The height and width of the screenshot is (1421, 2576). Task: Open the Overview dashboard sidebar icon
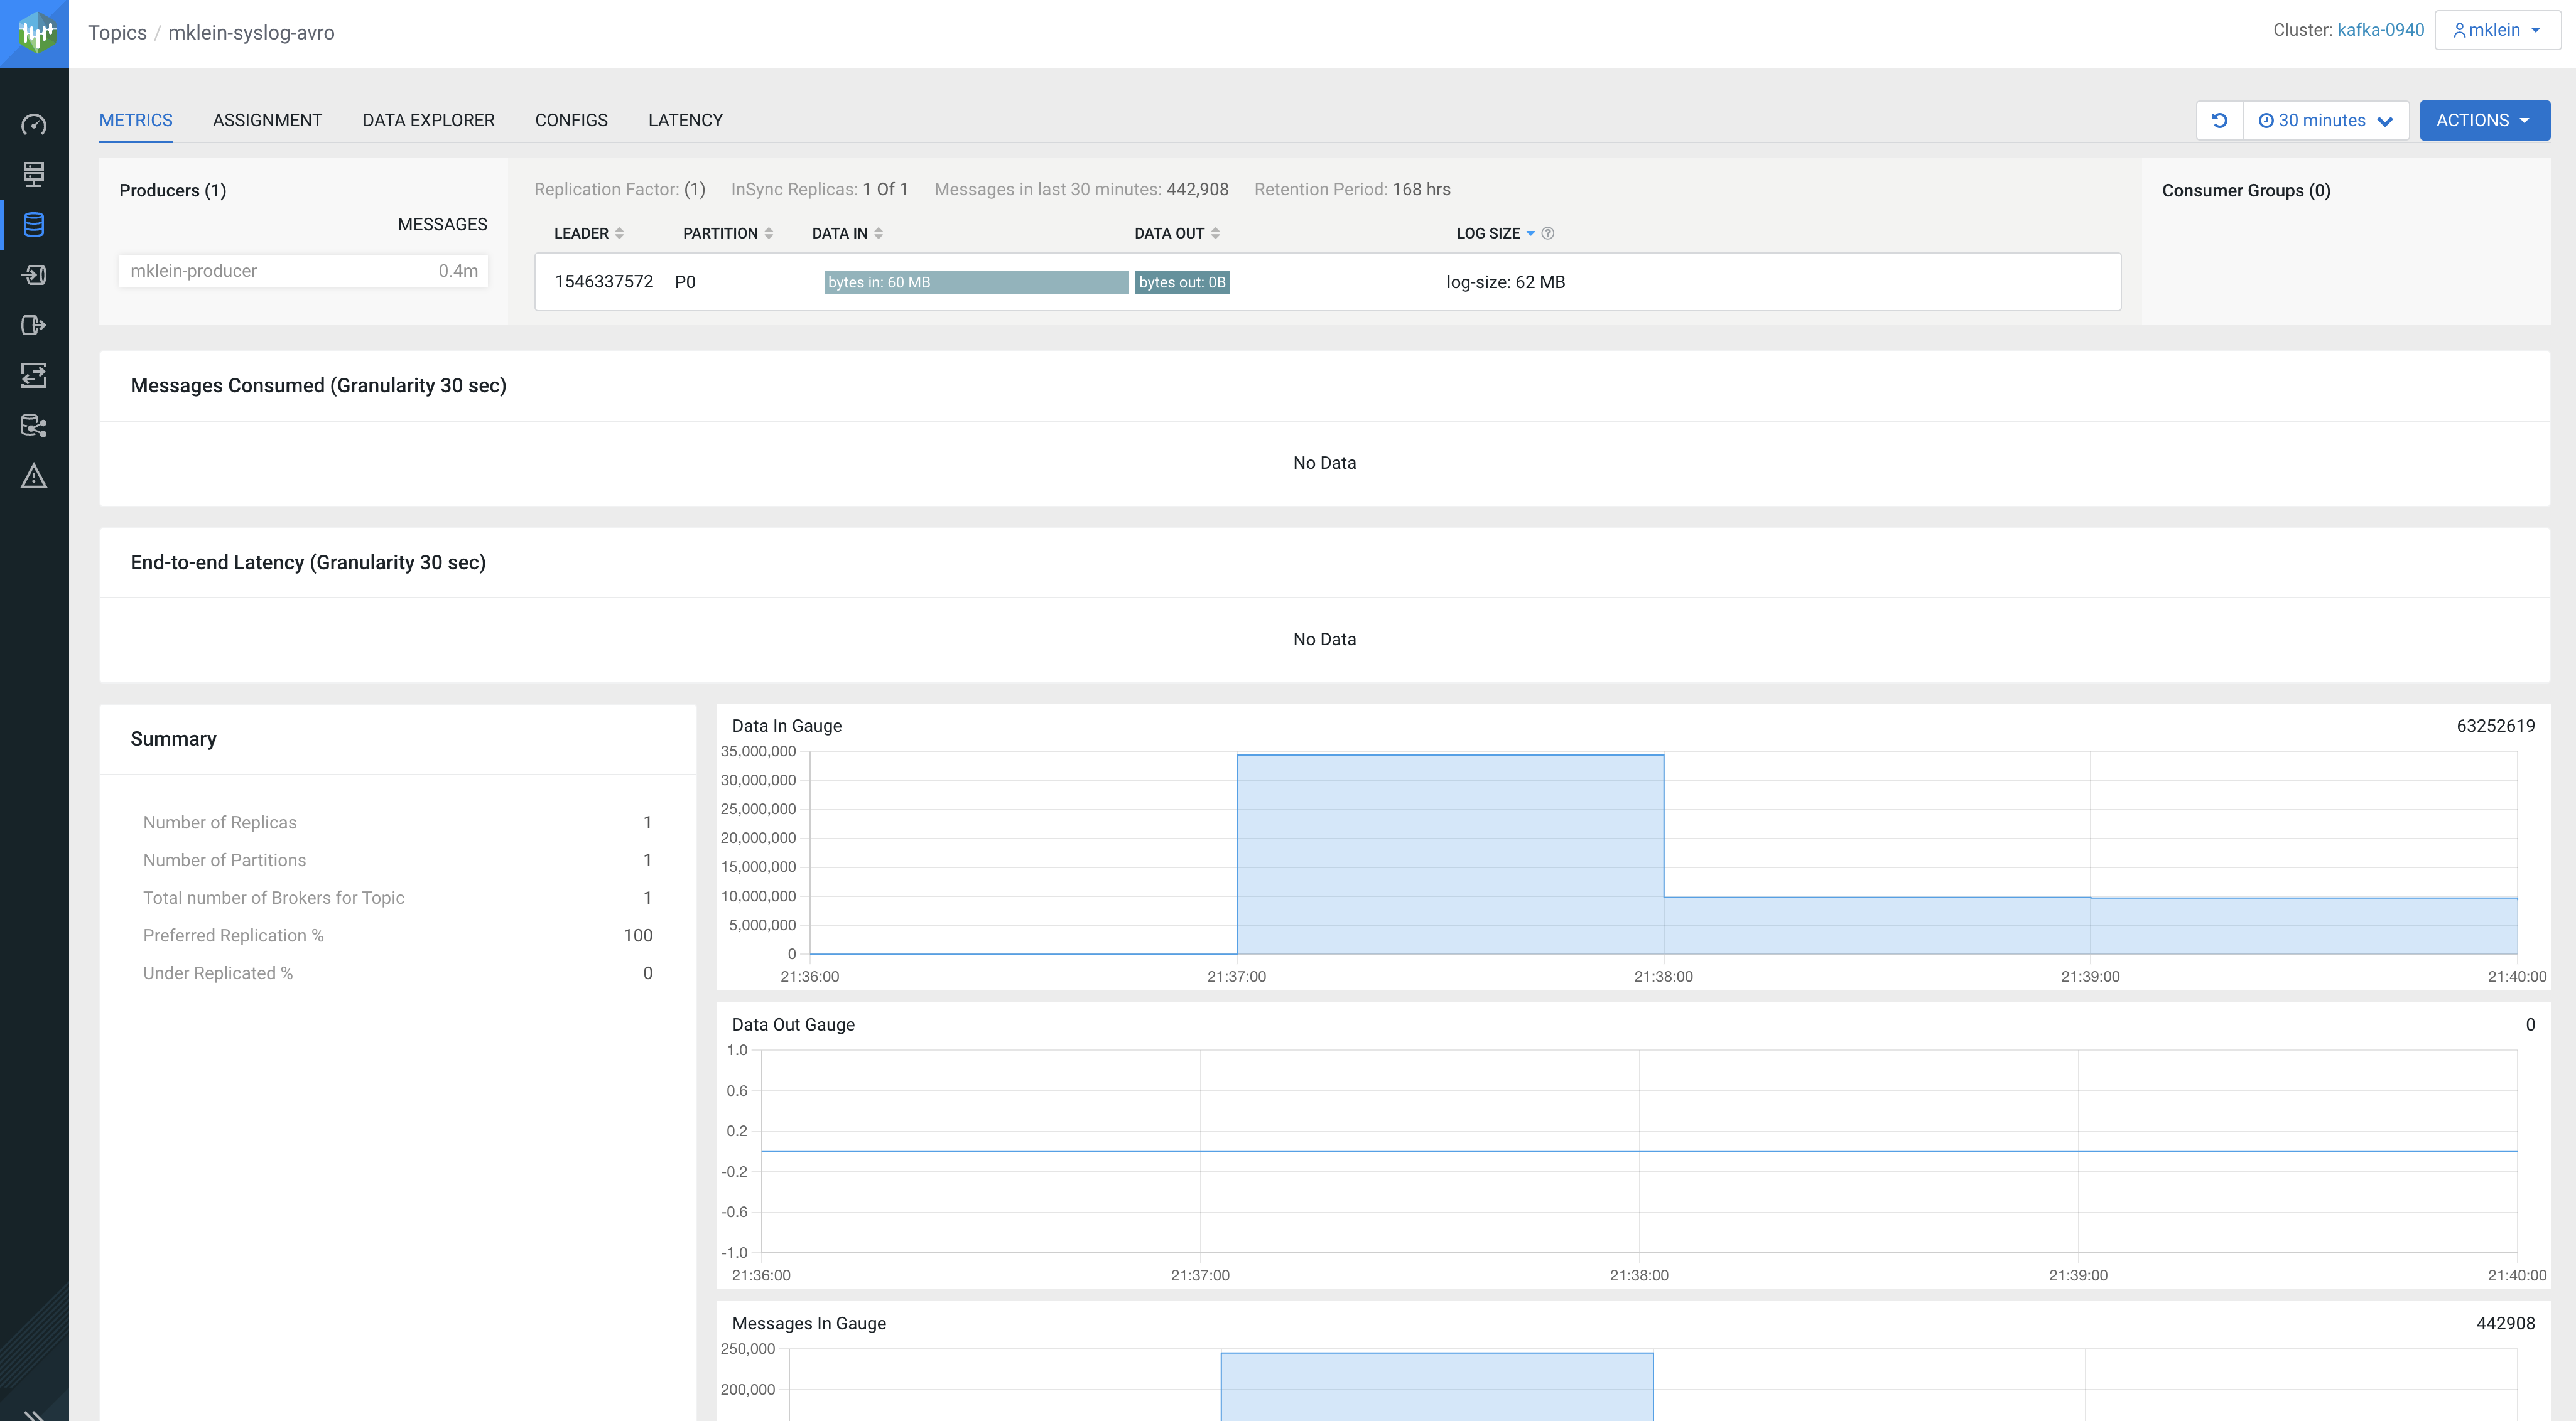[x=34, y=125]
